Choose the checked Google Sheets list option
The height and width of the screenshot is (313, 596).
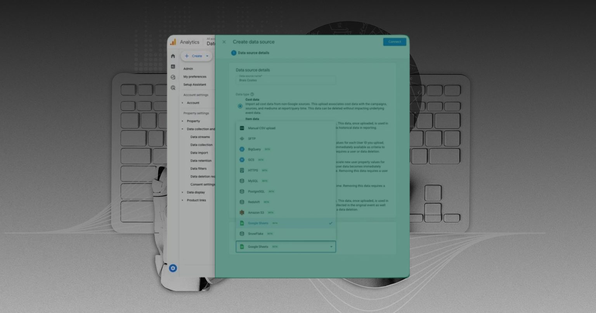tap(286, 223)
